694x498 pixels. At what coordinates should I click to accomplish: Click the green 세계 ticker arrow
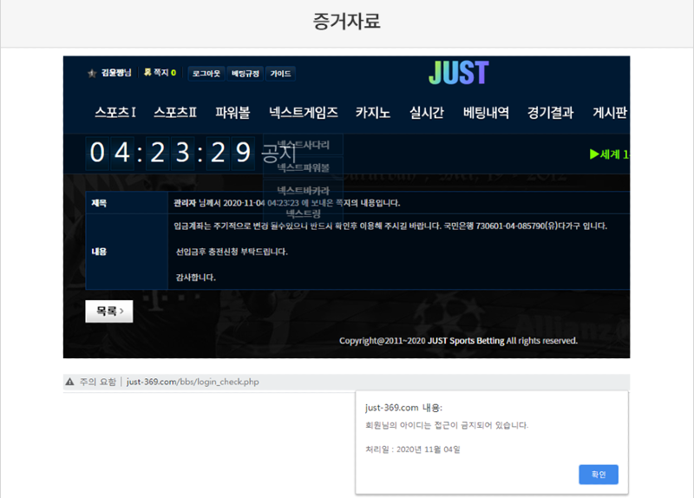pos(594,154)
